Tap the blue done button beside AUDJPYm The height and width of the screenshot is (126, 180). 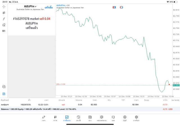coord(49,8)
